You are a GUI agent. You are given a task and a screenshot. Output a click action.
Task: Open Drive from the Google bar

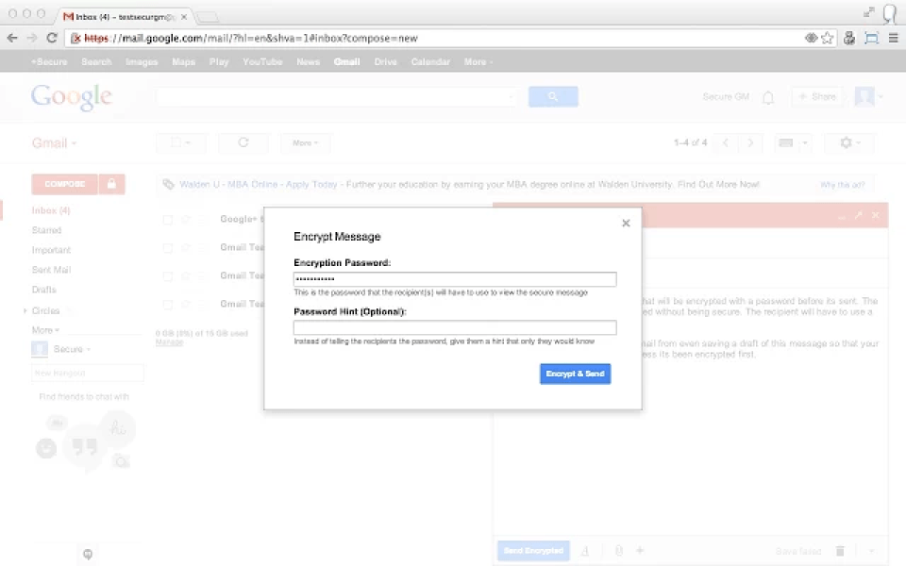coord(385,62)
